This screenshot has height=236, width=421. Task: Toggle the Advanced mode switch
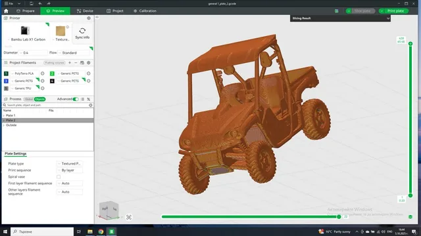[76, 99]
